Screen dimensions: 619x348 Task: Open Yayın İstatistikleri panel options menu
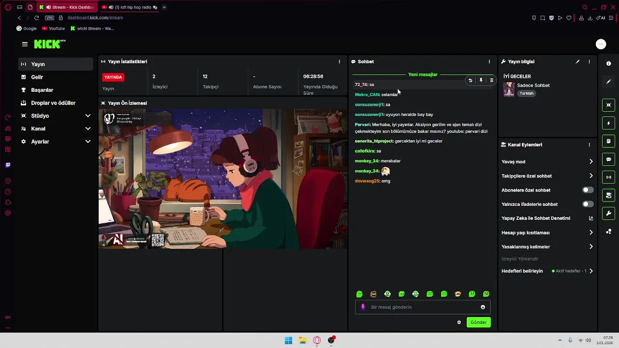(339, 62)
